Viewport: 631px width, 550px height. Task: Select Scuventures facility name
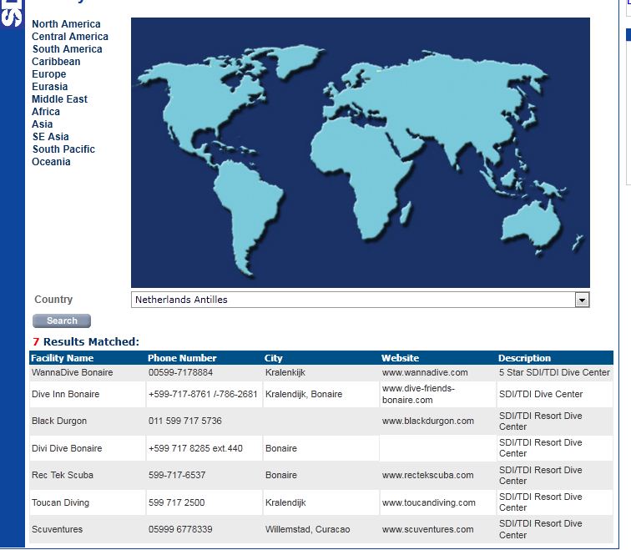click(x=57, y=529)
